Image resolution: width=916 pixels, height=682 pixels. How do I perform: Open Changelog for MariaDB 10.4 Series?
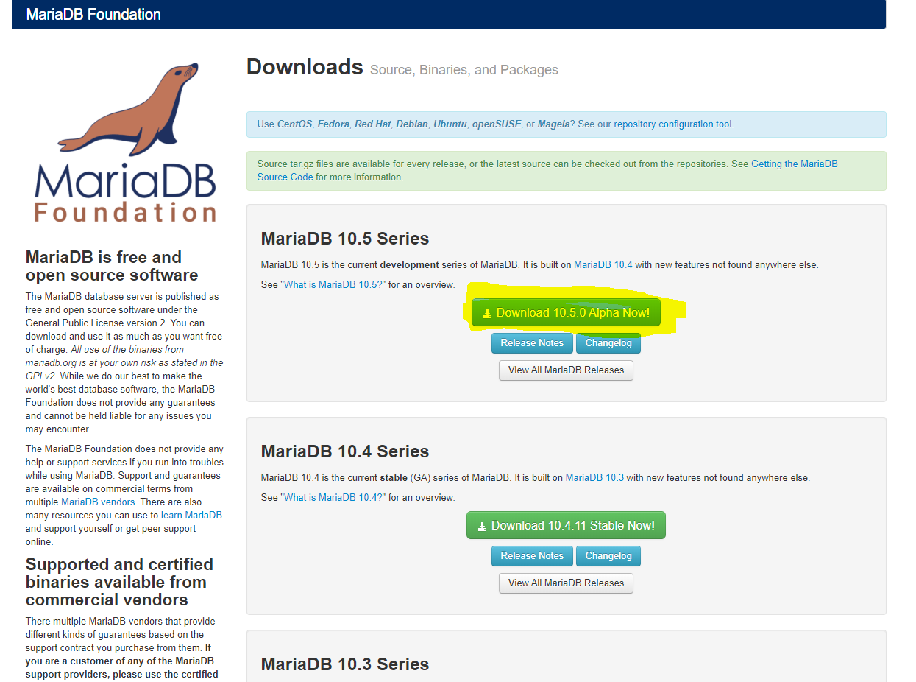608,556
